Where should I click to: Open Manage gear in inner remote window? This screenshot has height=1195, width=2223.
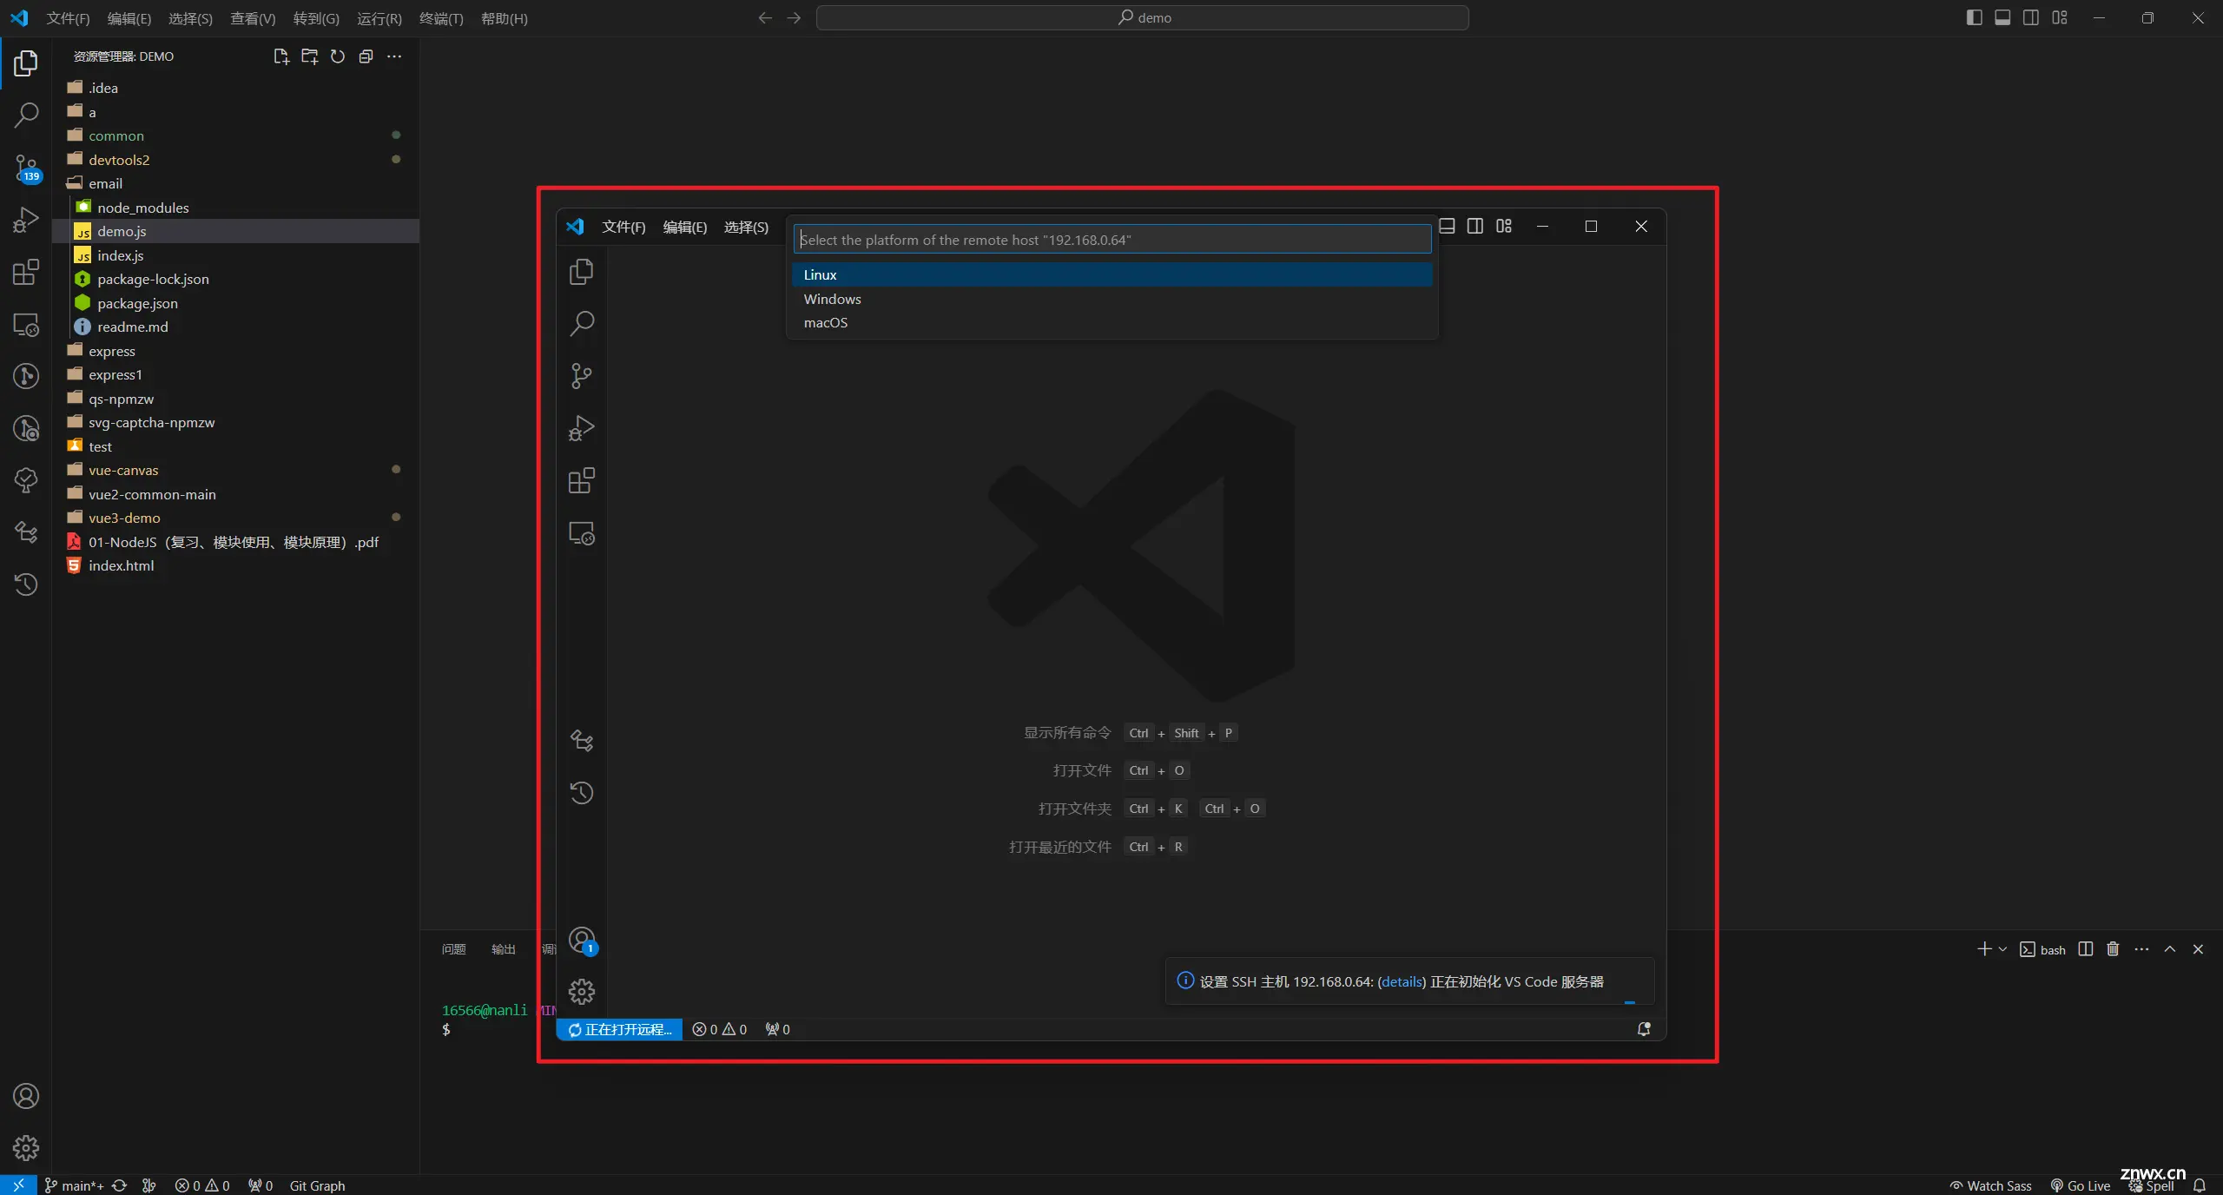tap(581, 991)
